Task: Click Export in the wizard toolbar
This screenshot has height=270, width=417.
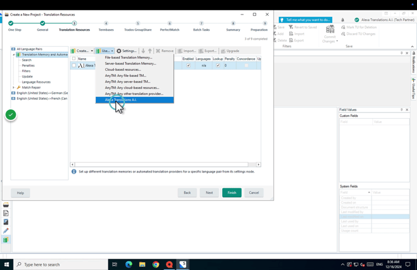Action: [x=207, y=51]
